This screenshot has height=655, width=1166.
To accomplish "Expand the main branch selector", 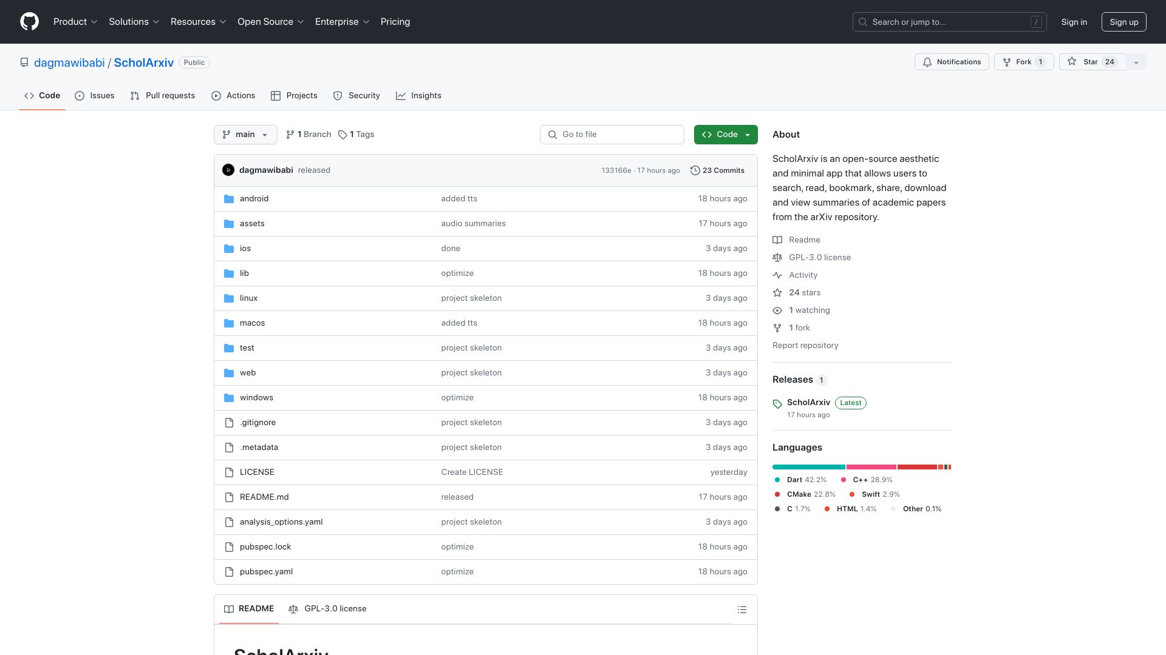I will (x=245, y=135).
